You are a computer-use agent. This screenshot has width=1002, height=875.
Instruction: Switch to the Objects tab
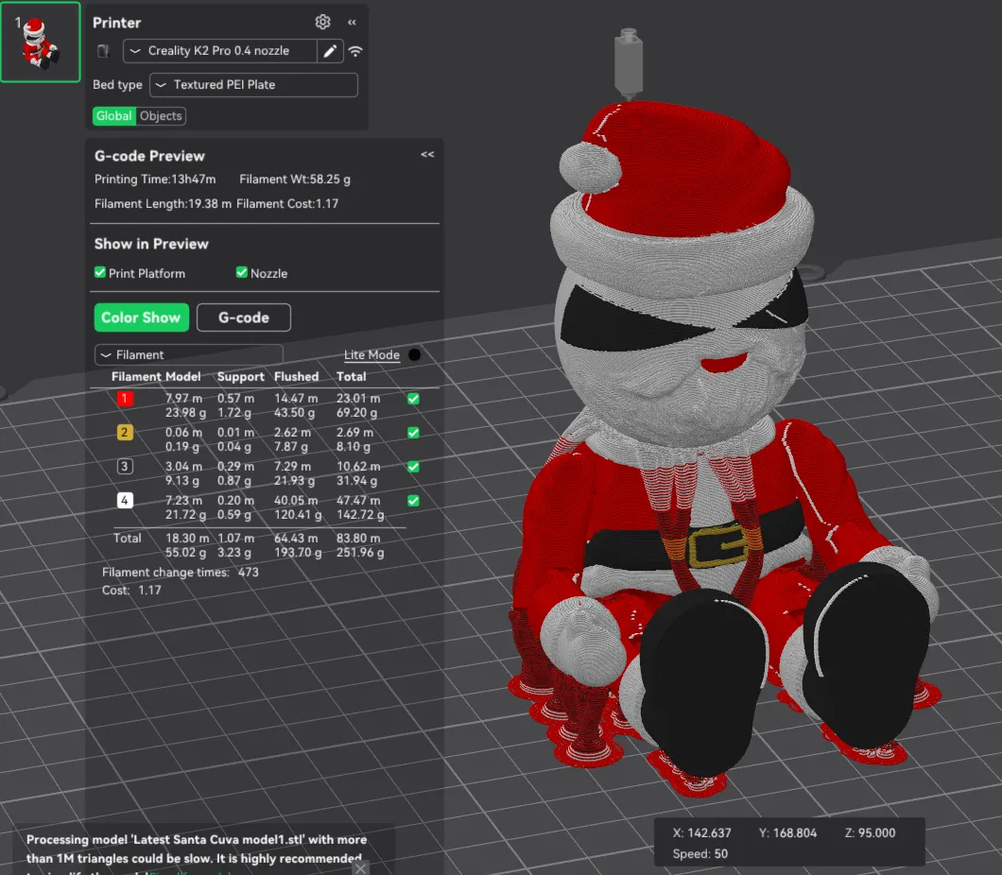161,116
